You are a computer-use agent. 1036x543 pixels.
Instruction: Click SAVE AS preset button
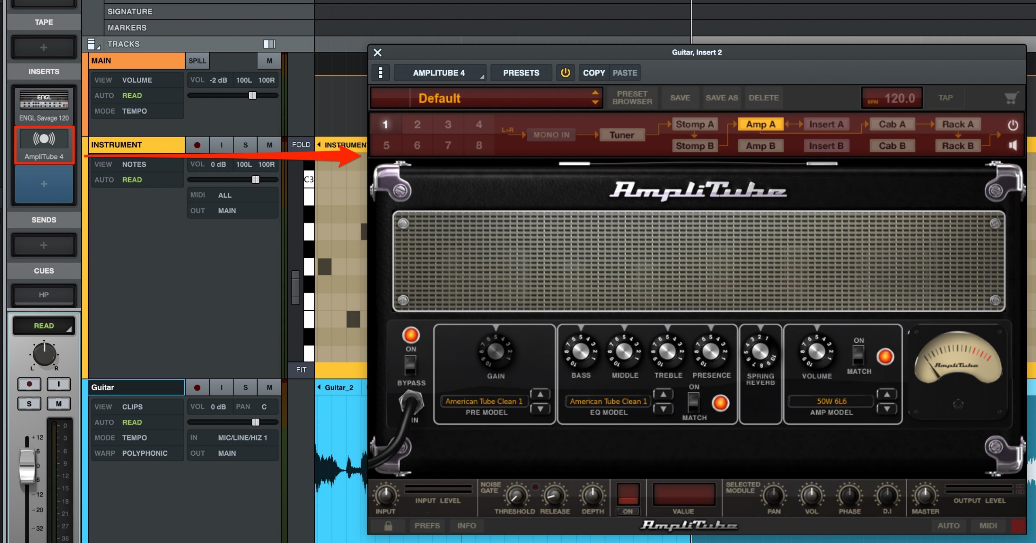point(722,98)
